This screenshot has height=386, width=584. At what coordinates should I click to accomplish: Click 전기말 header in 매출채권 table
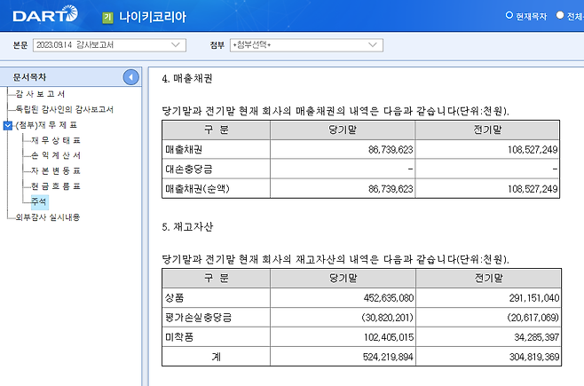click(487, 130)
